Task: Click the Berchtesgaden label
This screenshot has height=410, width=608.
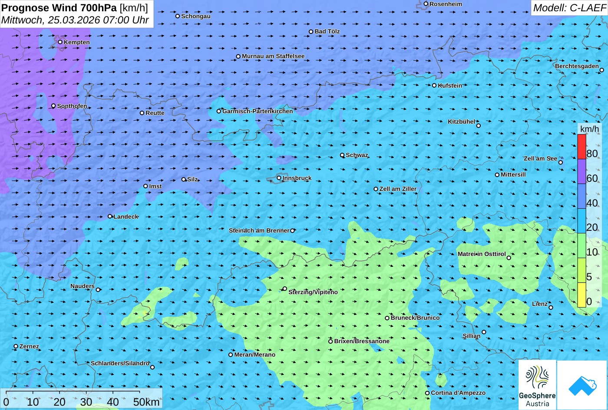Action: tap(577, 66)
